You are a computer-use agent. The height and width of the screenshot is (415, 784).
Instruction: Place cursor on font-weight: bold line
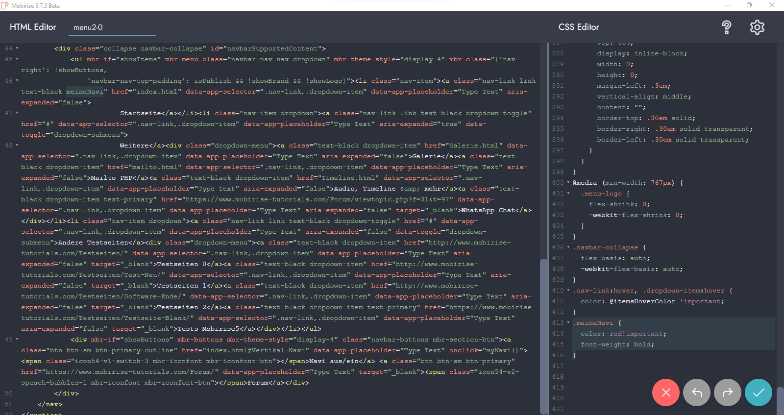[617, 344]
